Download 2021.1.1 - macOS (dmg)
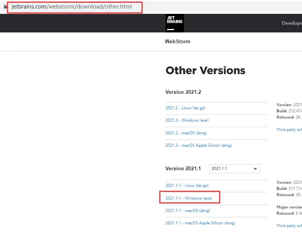302x239 pixels. tap(187, 210)
